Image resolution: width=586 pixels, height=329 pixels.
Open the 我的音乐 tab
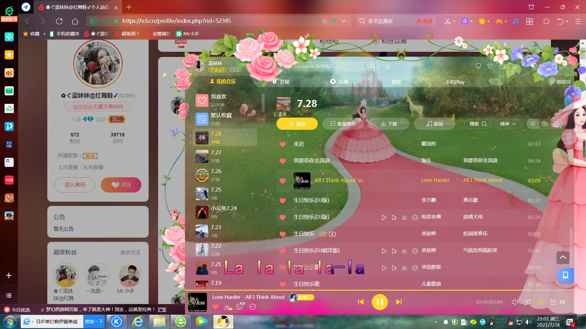pos(223,81)
